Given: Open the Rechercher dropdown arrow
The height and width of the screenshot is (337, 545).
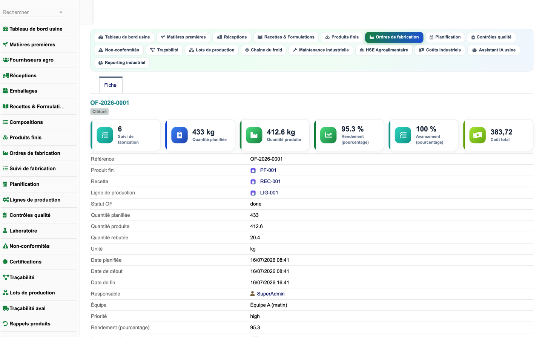Looking at the screenshot, I should pos(61,12).
